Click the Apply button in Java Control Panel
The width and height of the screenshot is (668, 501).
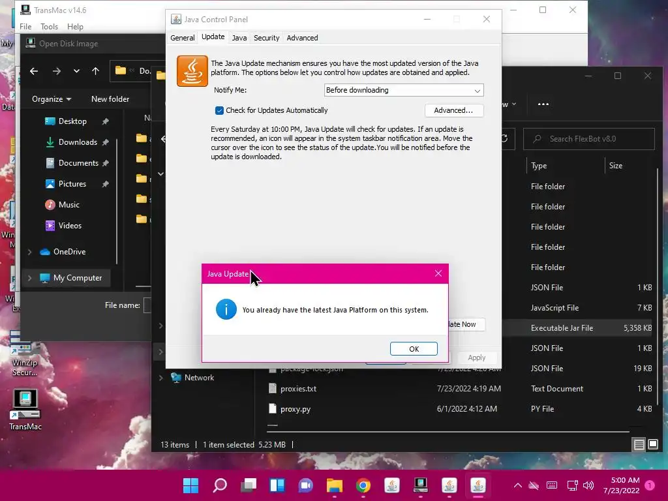coord(476,357)
